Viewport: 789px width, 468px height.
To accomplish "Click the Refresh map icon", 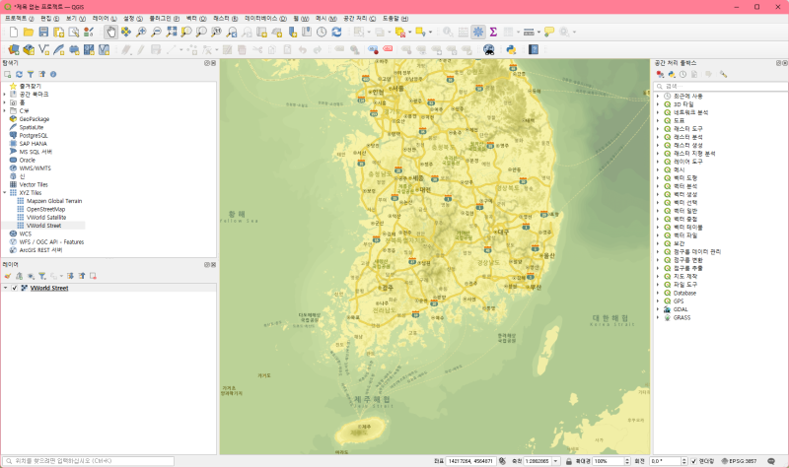I will (336, 33).
